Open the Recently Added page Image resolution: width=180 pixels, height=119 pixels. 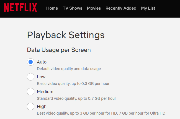click(121, 8)
